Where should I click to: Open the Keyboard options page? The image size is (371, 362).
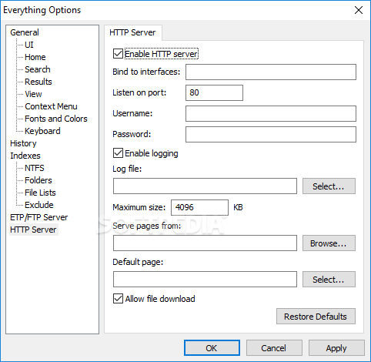pyautogui.click(x=42, y=131)
